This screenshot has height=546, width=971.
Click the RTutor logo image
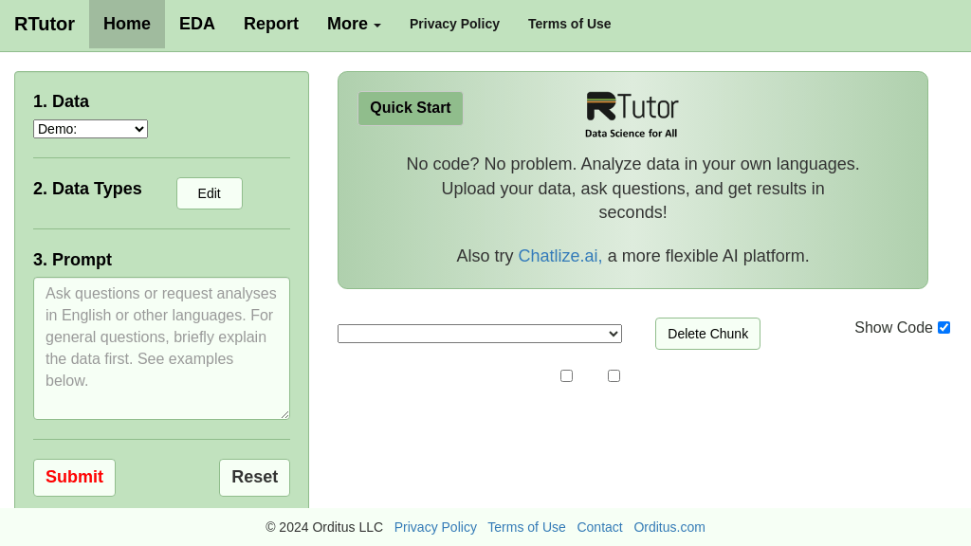[632, 115]
